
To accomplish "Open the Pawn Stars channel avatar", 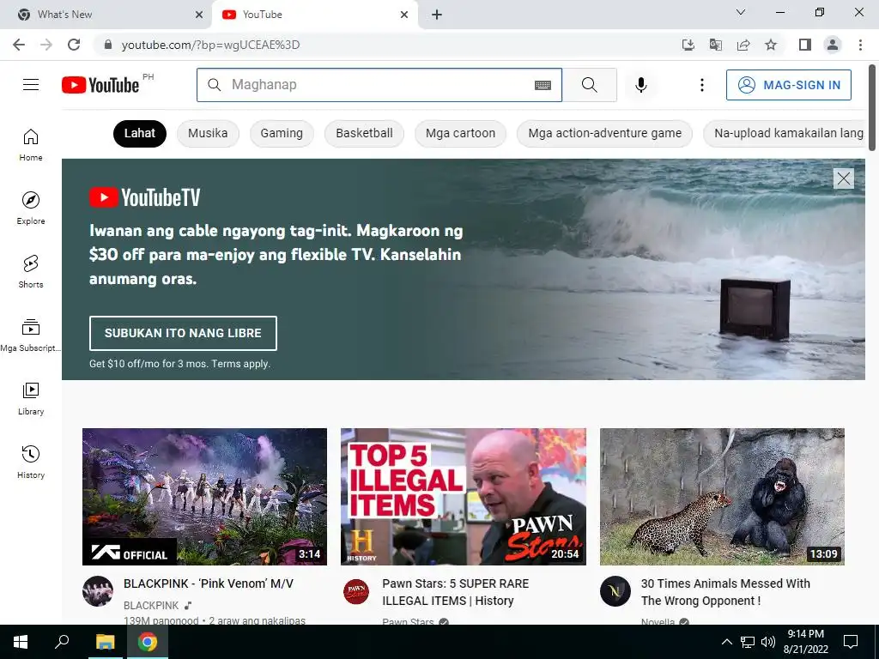I will (x=356, y=591).
